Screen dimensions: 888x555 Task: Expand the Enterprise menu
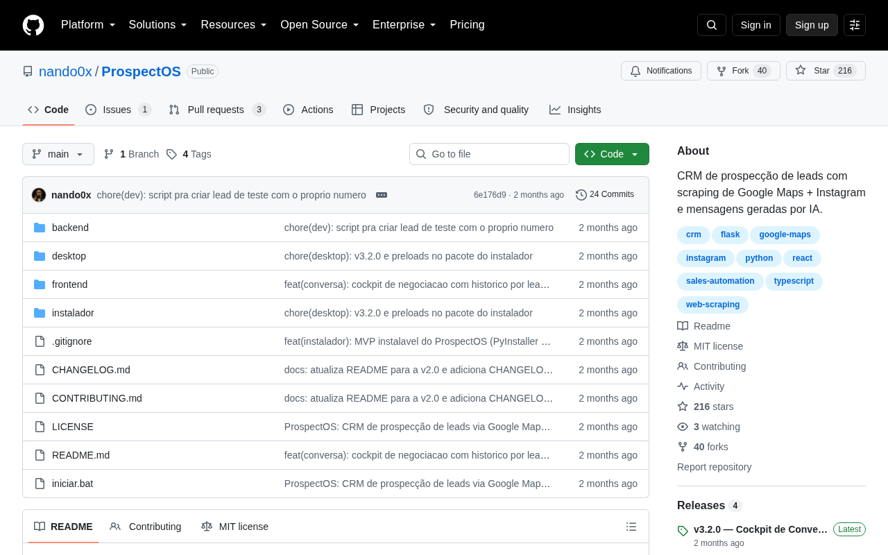404,25
